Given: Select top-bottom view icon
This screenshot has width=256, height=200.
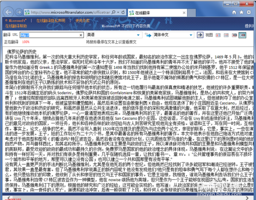Looking at the screenshot, I should [226, 35].
